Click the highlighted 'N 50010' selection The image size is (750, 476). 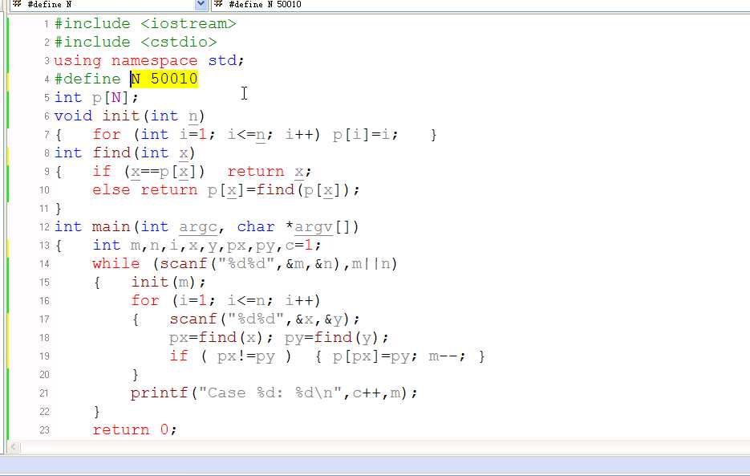point(164,79)
